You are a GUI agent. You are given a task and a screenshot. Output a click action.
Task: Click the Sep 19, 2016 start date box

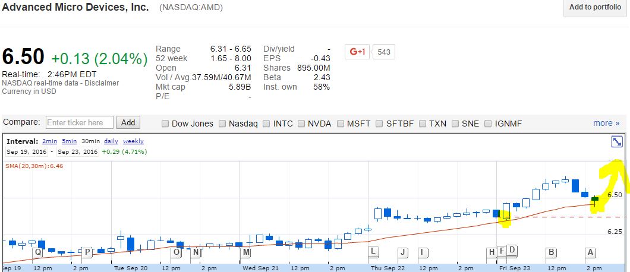27,152
